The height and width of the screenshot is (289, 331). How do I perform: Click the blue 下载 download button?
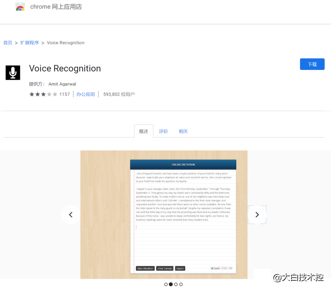pyautogui.click(x=312, y=64)
